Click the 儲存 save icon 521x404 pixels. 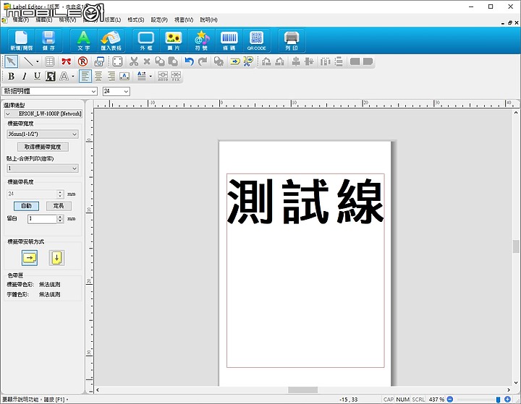[x=48, y=40]
